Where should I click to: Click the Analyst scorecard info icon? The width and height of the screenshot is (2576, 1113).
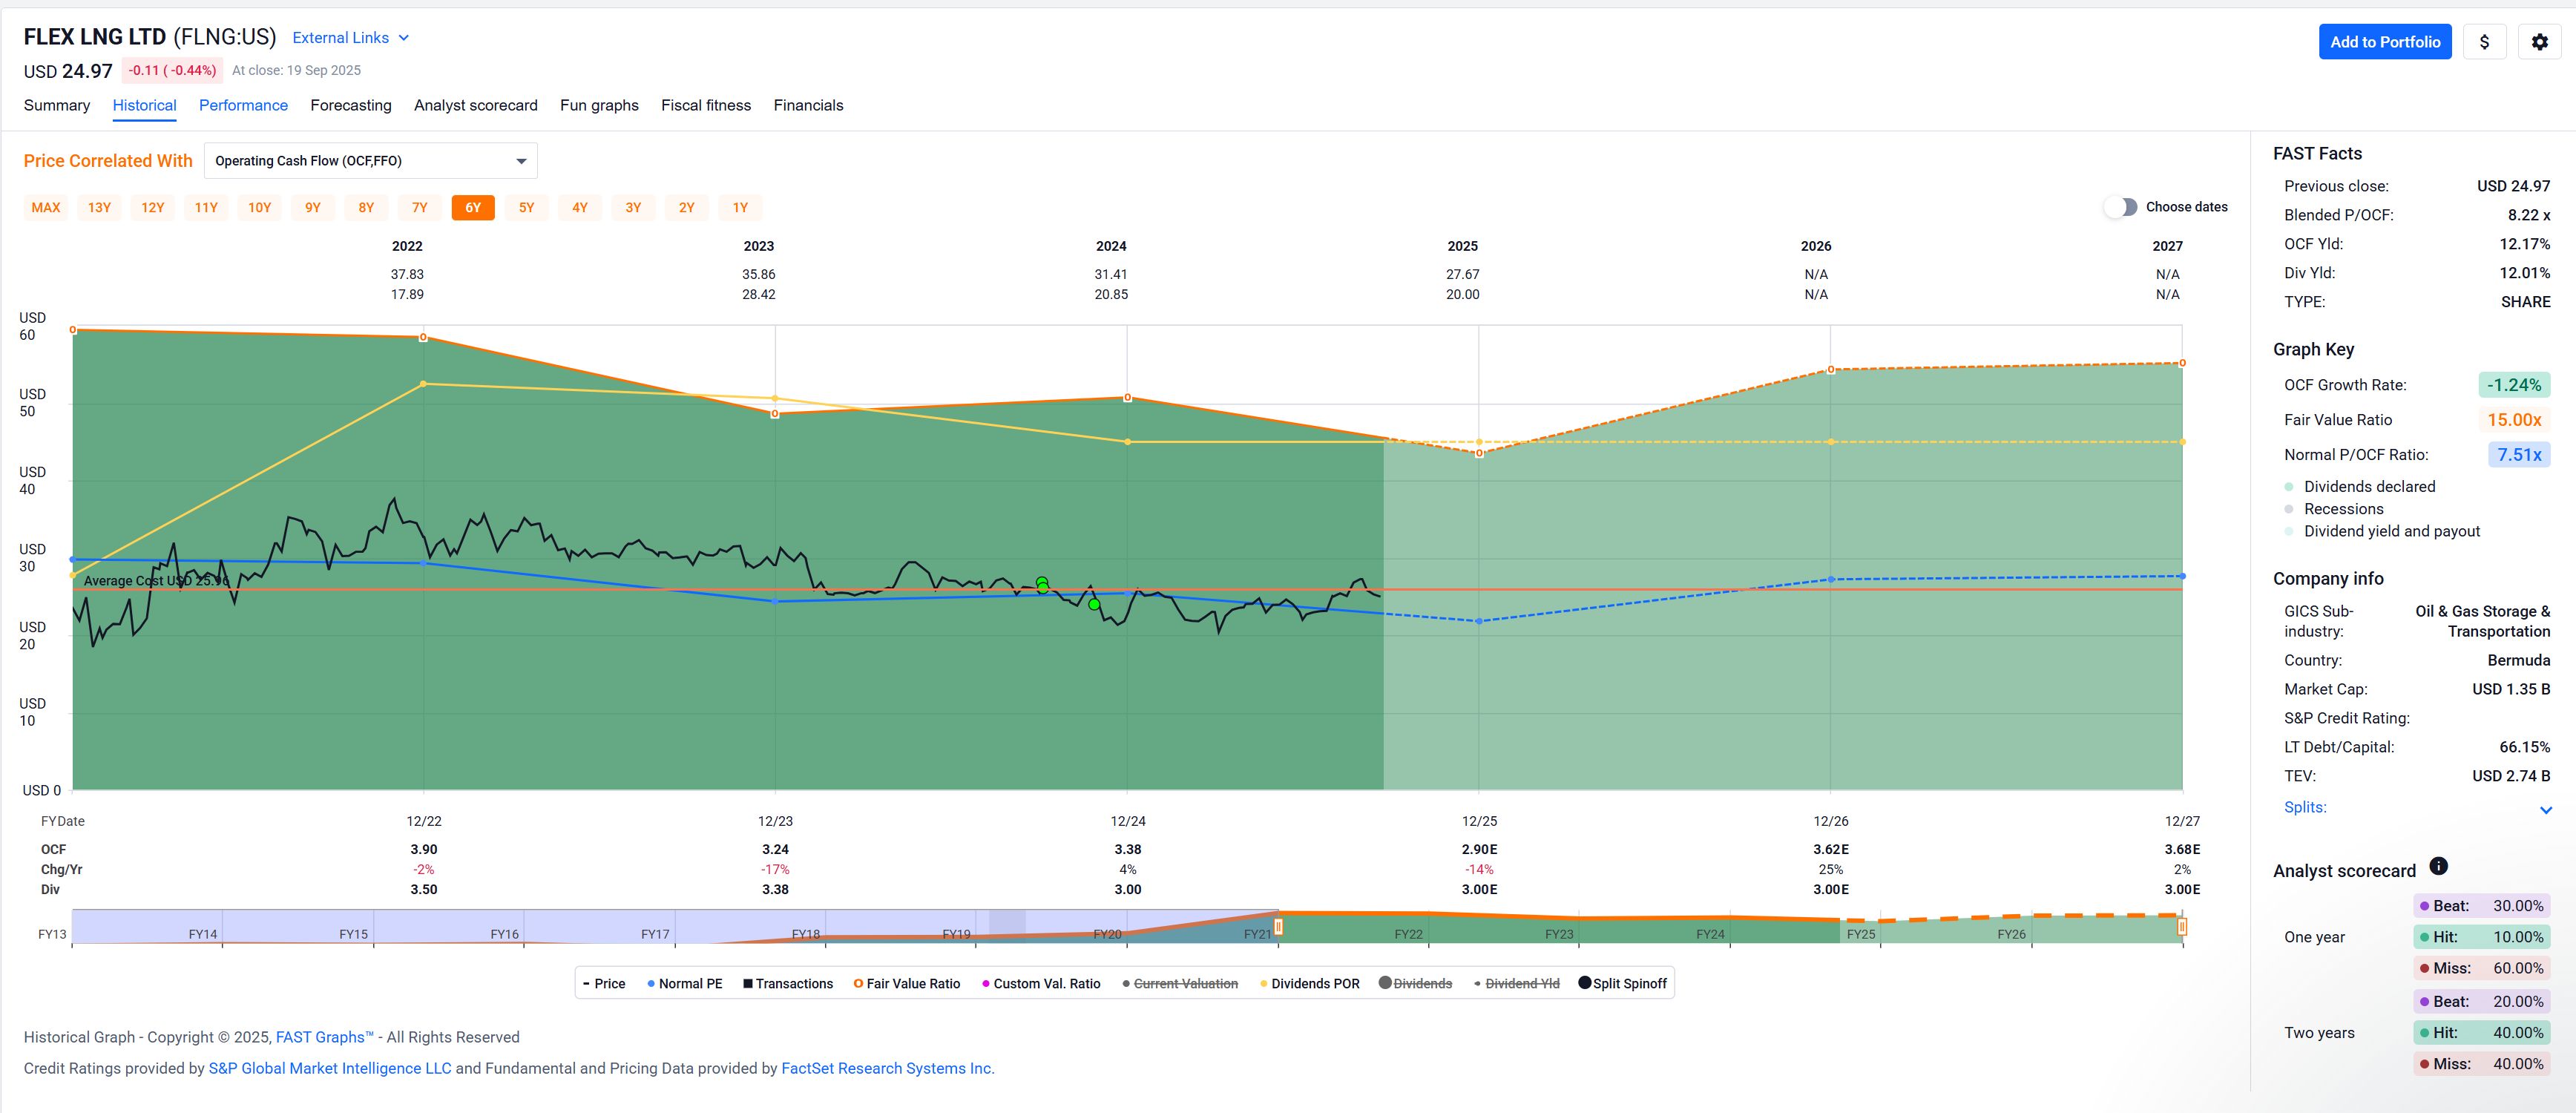tap(2438, 866)
